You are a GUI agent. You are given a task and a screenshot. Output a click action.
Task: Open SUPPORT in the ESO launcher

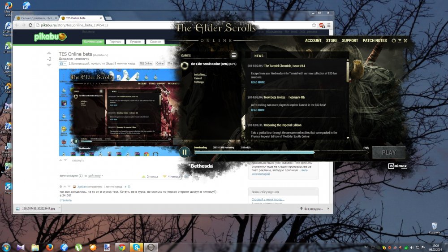[350, 41]
